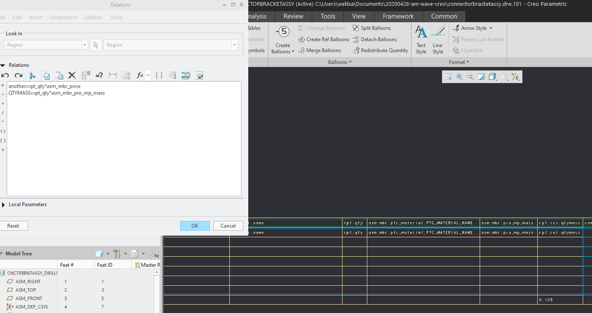Click the Delete X icon in Relations toolbar

pyautogui.click(x=72, y=75)
